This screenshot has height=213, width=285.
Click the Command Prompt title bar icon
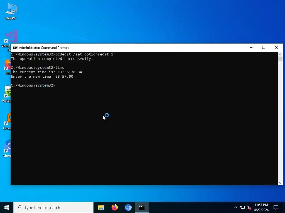pos(15,48)
